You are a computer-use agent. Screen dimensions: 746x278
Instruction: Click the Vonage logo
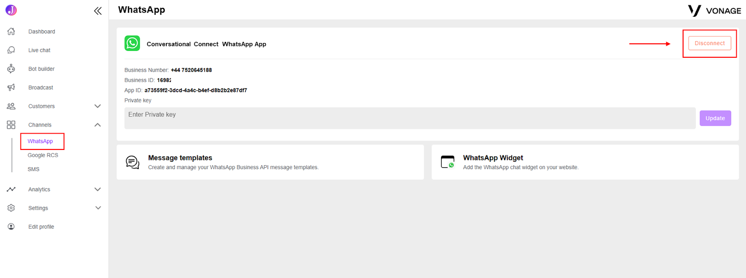pyautogui.click(x=714, y=11)
